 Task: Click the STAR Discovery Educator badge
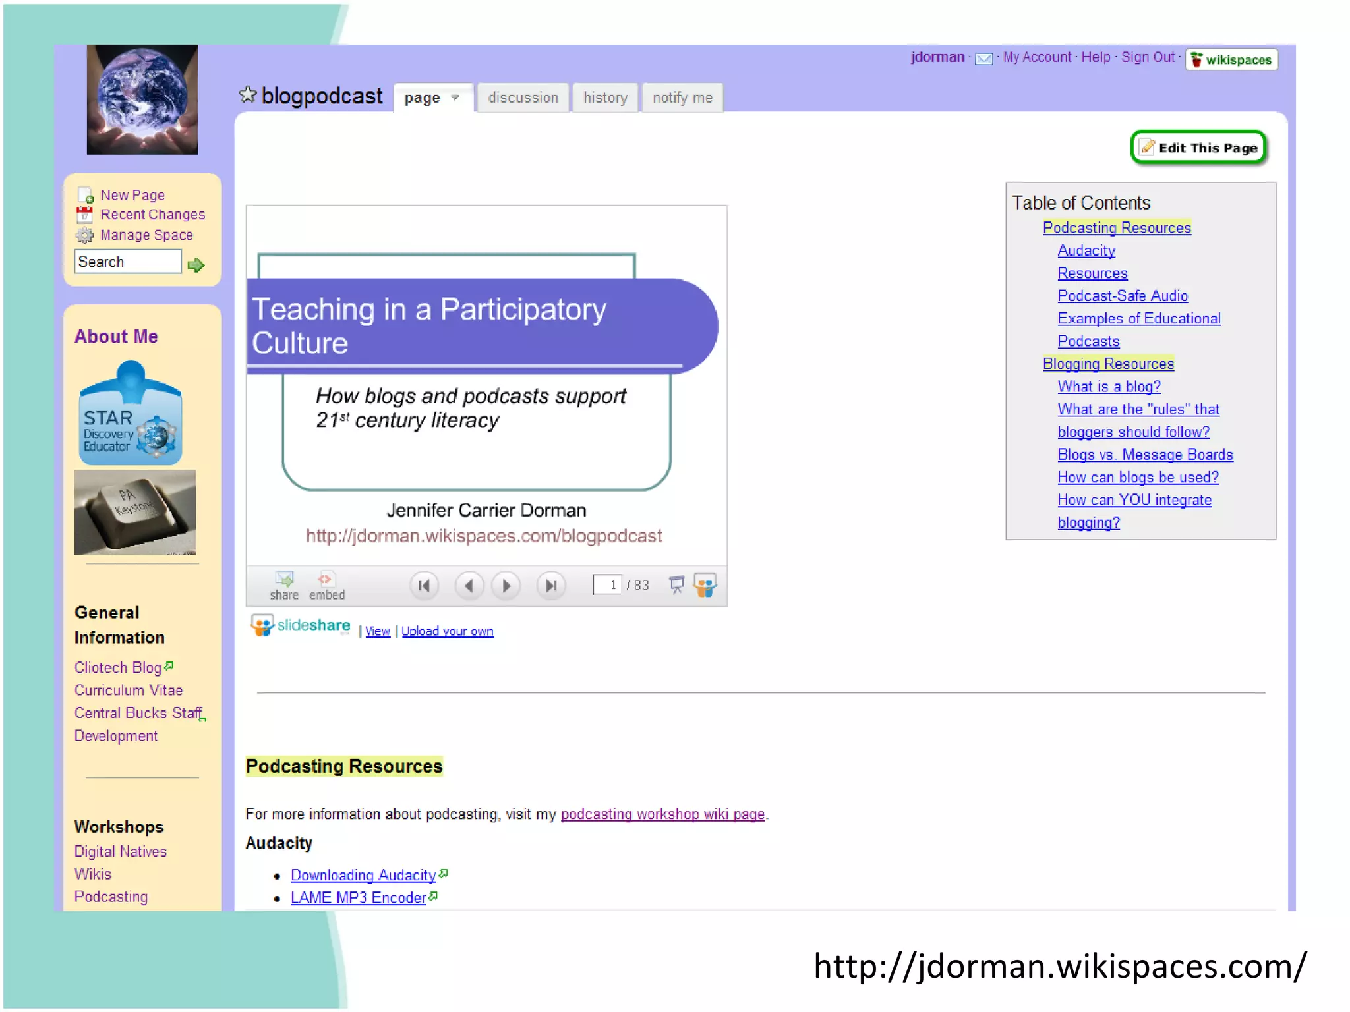point(131,413)
